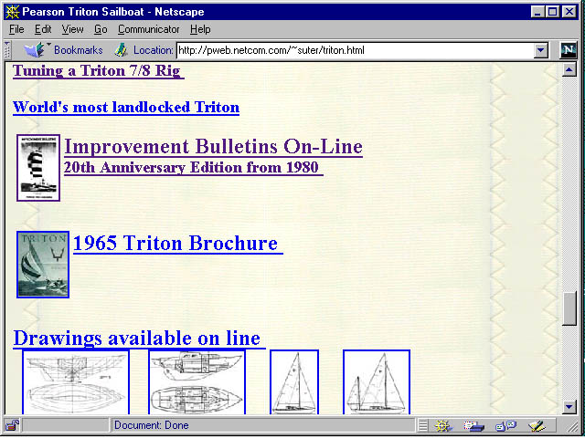The width and height of the screenshot is (585, 438).
Task: Open the interior layout drawing thumbnail
Action: coord(197,381)
